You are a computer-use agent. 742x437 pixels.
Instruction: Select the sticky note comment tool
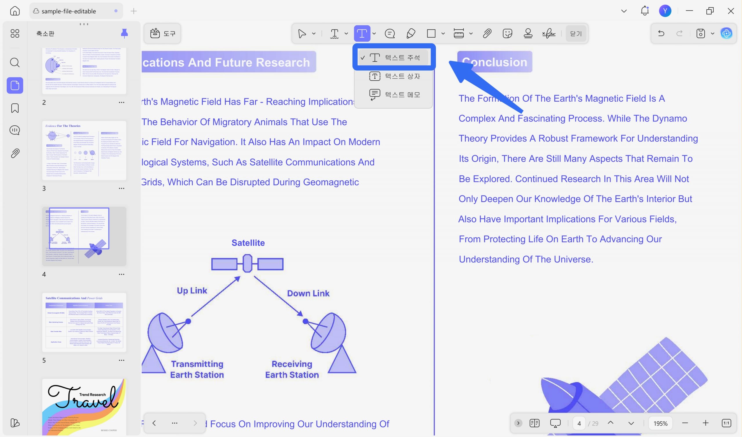(390, 34)
